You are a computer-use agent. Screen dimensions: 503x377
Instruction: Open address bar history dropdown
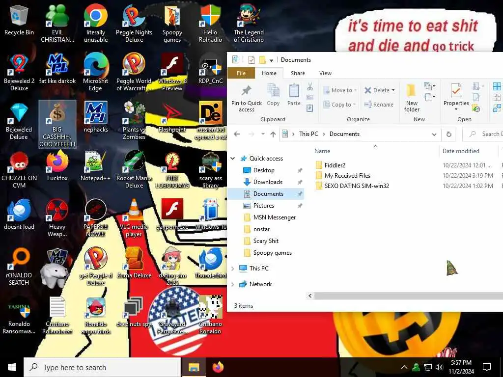coord(434,135)
